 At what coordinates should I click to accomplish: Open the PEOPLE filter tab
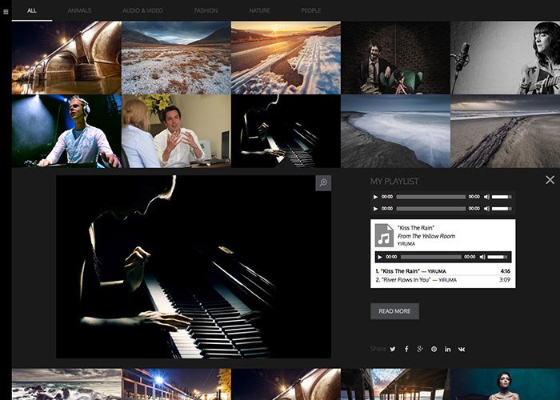tap(310, 10)
